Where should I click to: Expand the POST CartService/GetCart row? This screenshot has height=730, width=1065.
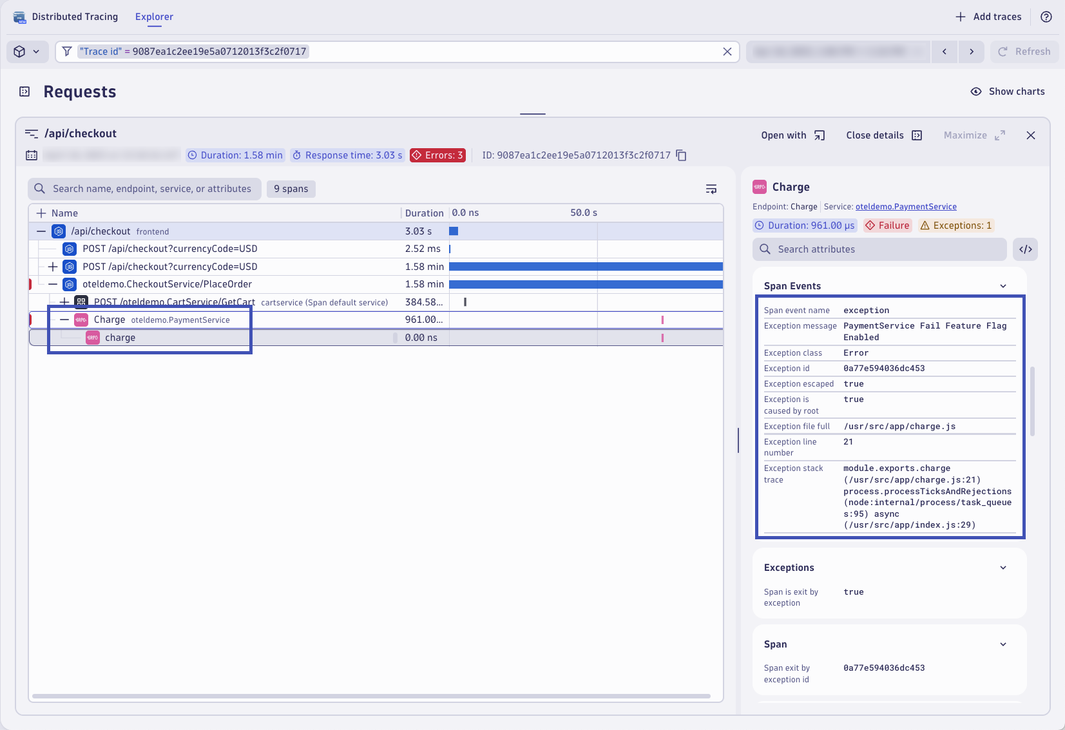pos(64,302)
